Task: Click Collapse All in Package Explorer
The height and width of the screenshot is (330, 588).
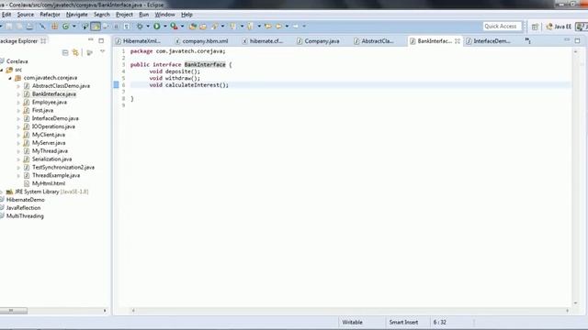Action: click(65, 53)
